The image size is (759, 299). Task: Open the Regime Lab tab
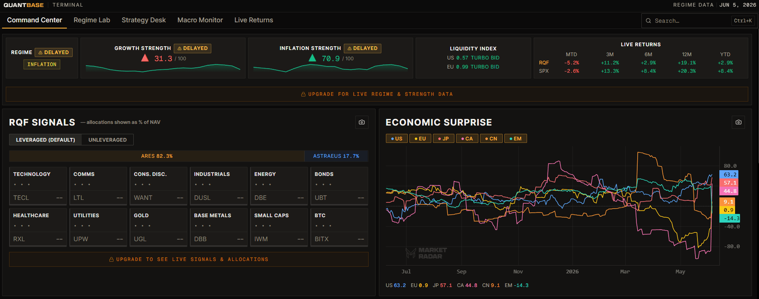92,20
